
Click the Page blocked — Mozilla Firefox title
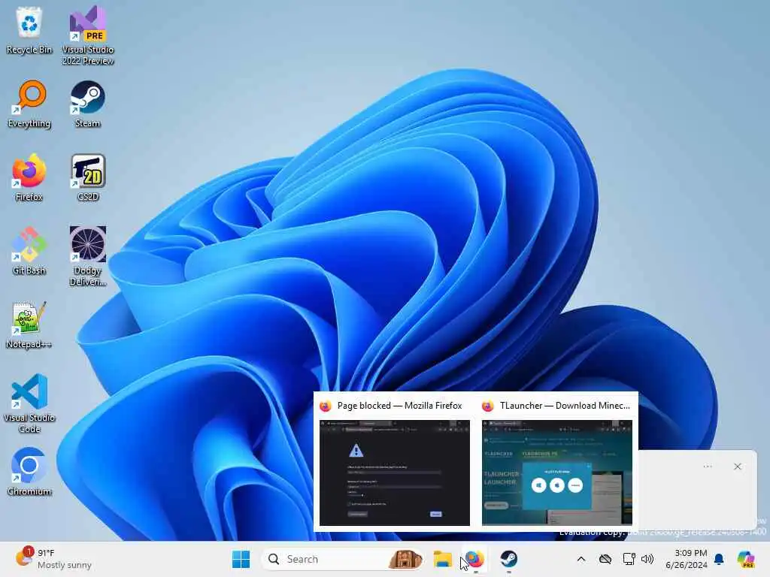399,406
